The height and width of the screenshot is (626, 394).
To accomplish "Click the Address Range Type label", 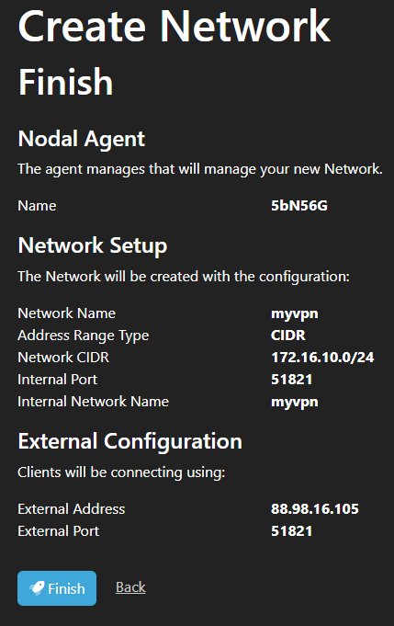I will (x=83, y=336).
